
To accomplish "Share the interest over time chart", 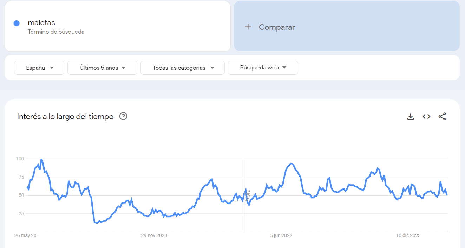I will coord(442,117).
